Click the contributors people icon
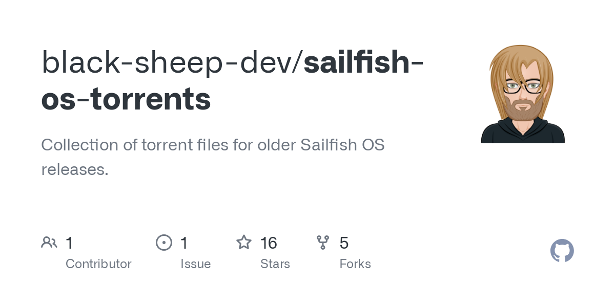The height and width of the screenshot is (307, 615). click(x=49, y=243)
